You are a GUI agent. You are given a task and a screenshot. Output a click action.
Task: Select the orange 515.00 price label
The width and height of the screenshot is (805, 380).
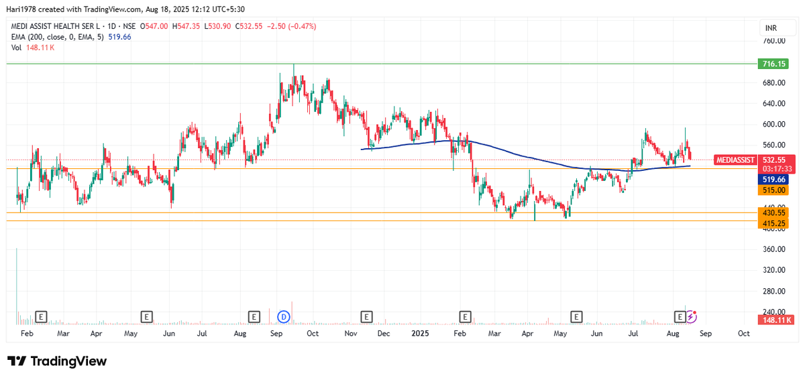773,190
